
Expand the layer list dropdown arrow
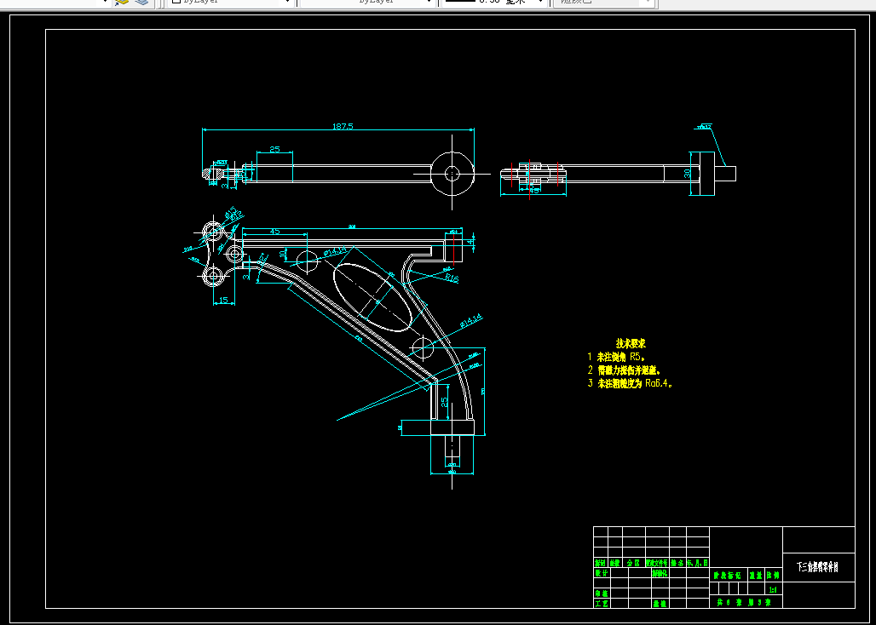point(105,3)
